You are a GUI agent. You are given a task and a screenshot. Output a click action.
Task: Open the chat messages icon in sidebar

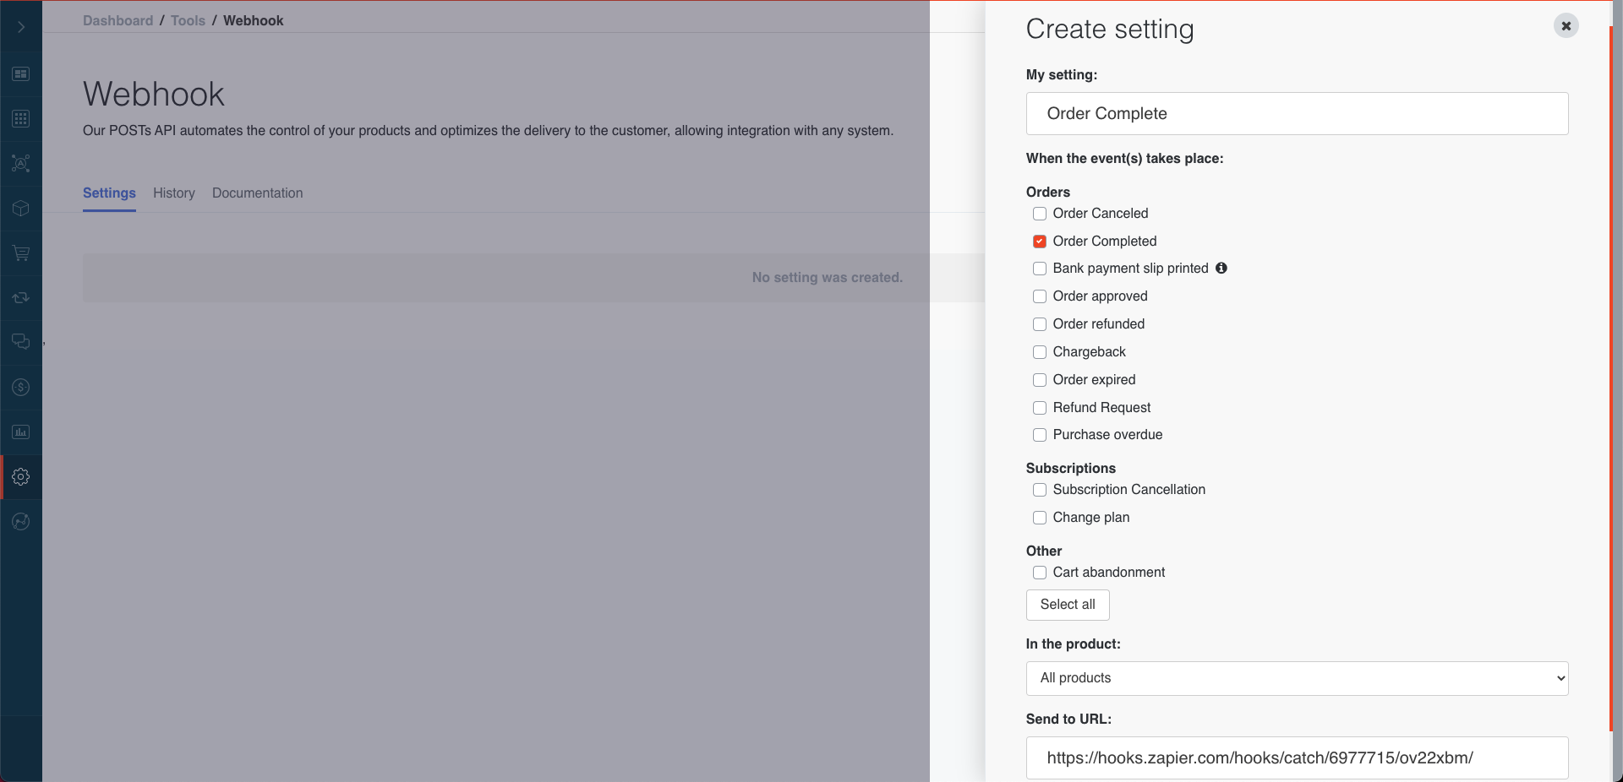21,342
